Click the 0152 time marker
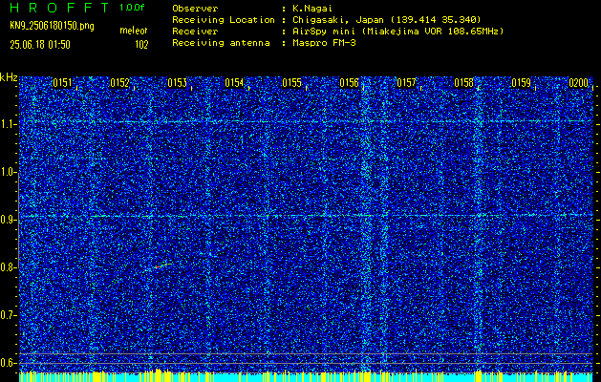This screenshot has width=601, height=382. 119,83
